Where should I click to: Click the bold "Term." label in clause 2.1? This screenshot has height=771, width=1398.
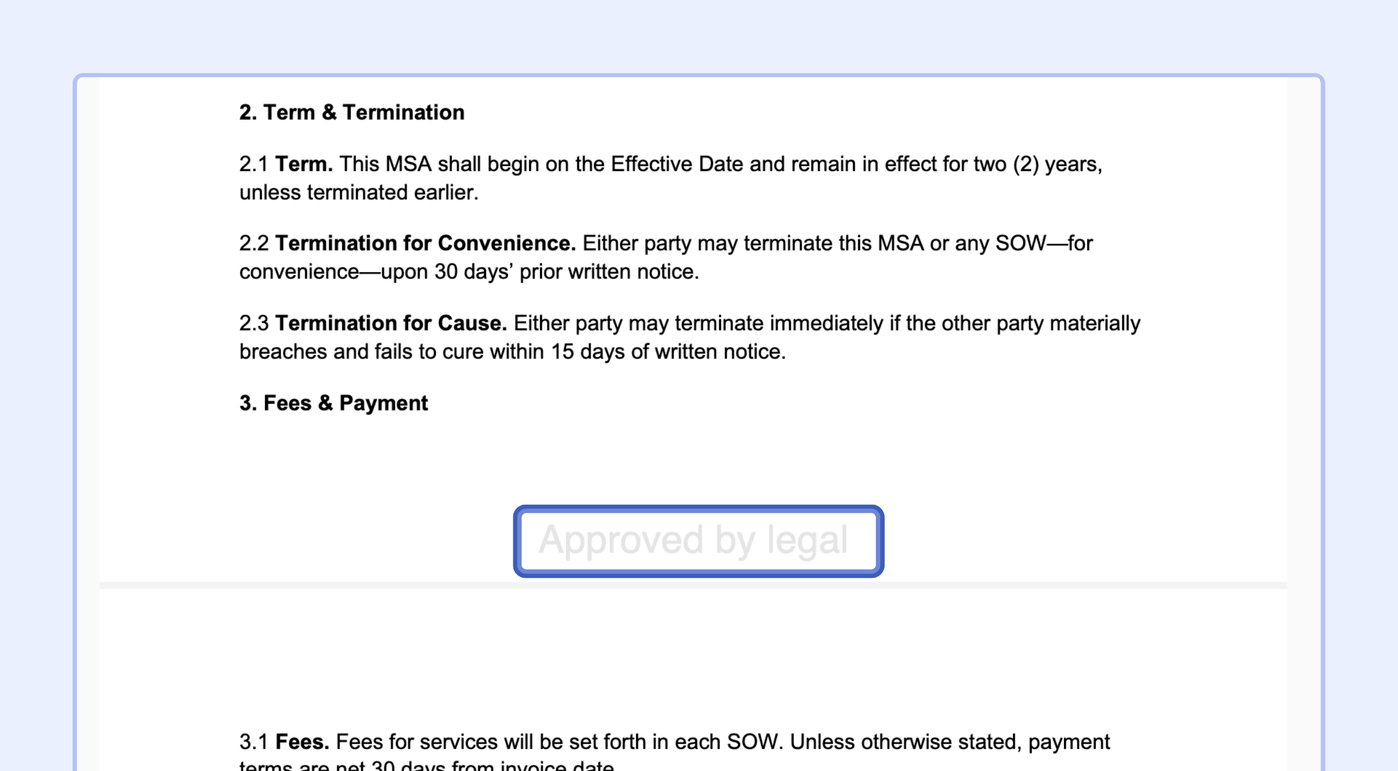(304, 164)
